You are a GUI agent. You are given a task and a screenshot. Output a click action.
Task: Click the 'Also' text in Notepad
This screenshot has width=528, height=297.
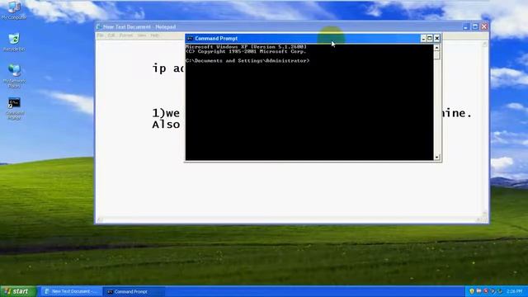tap(166, 125)
